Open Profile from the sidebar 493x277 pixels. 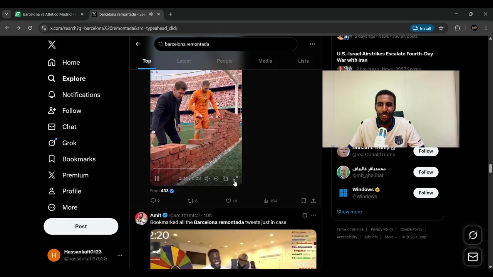pyautogui.click(x=64, y=191)
